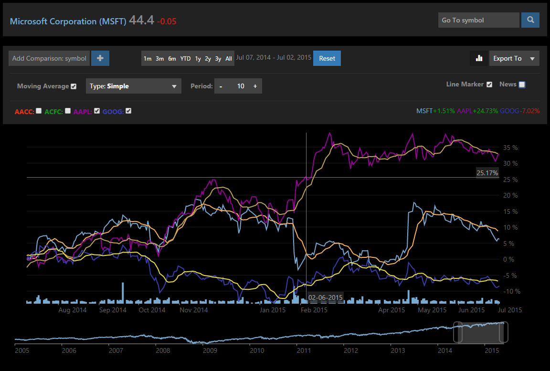The width and height of the screenshot is (550, 371).
Task: Click the AAPL +24.73% legend entry
Action: (477, 111)
